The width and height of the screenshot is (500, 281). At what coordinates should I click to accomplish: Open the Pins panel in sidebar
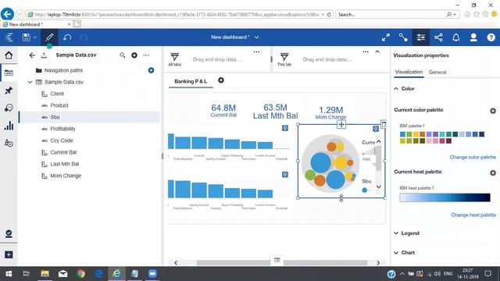(9, 91)
